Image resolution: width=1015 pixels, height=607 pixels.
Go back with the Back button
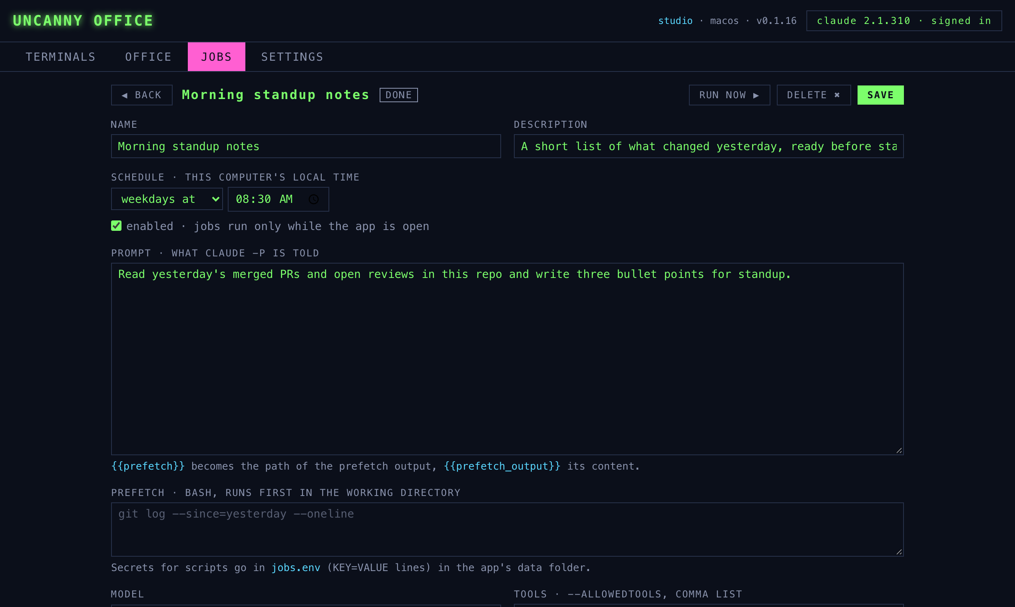tap(141, 95)
